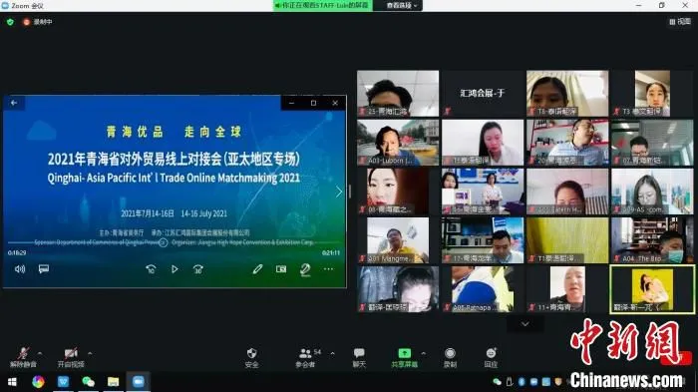Viewport: 698px width, 392px height.
Task: Open video options caret beside camera
Action: (90, 353)
